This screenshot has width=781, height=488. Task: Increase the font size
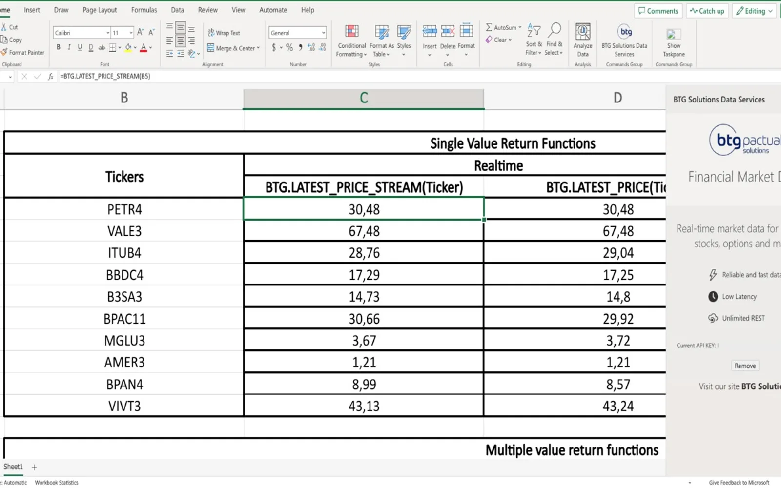[x=140, y=32]
